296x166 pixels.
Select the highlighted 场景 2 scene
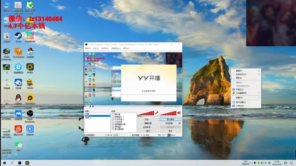click(97, 116)
